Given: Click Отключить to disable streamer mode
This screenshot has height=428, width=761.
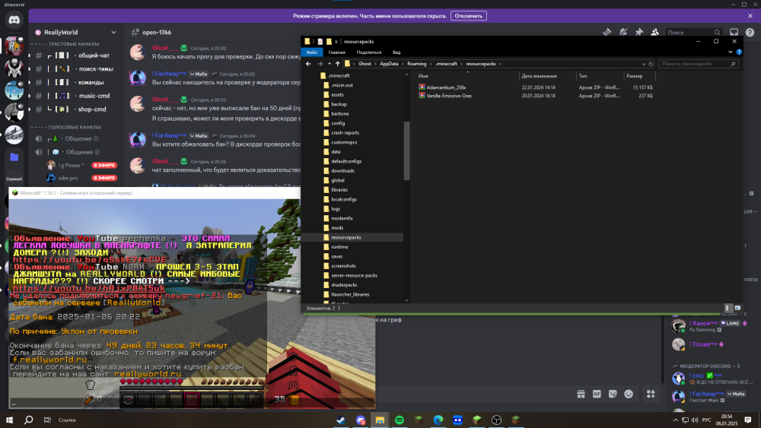Looking at the screenshot, I should 468,16.
